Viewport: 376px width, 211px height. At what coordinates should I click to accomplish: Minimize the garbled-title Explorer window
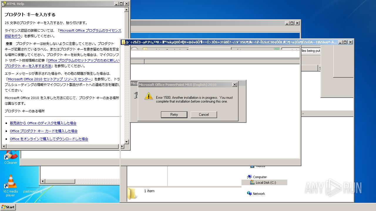click(x=340, y=42)
